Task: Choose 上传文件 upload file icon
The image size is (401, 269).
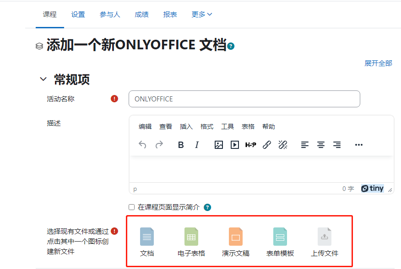Action: 325,242
